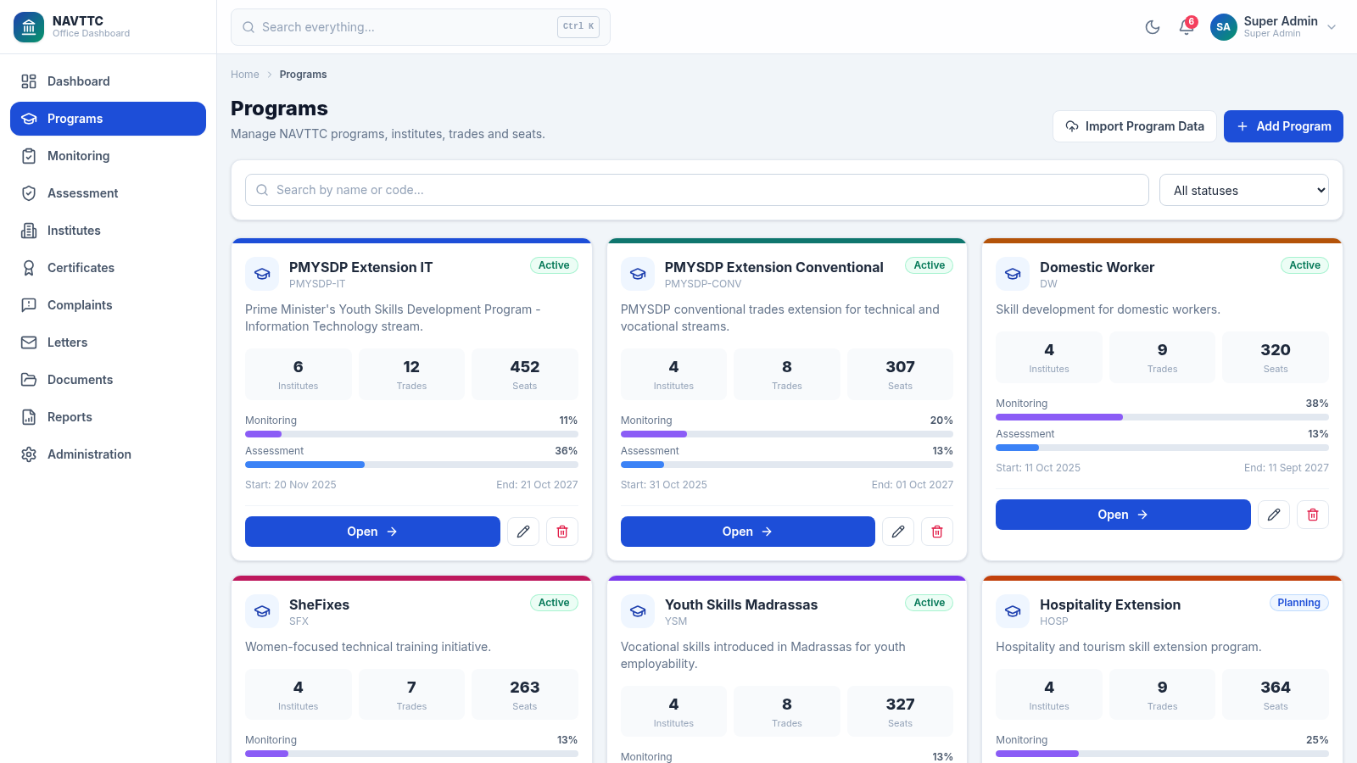Delete Domestic Worker with trash icon

[1313, 515]
